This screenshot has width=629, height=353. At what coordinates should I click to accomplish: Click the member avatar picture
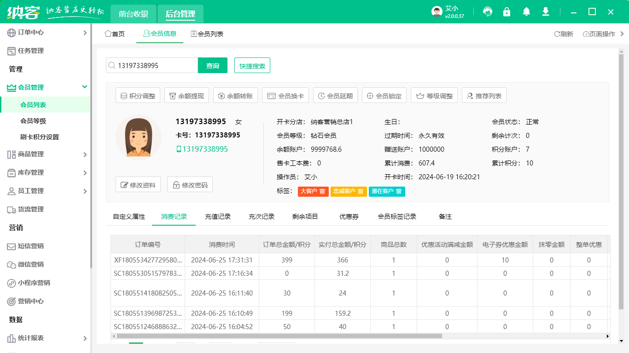coord(138,137)
